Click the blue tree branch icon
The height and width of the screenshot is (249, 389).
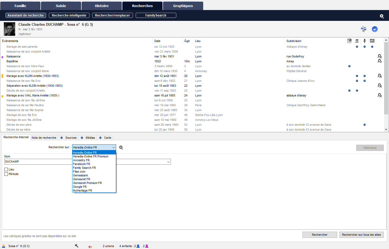point(364,29)
